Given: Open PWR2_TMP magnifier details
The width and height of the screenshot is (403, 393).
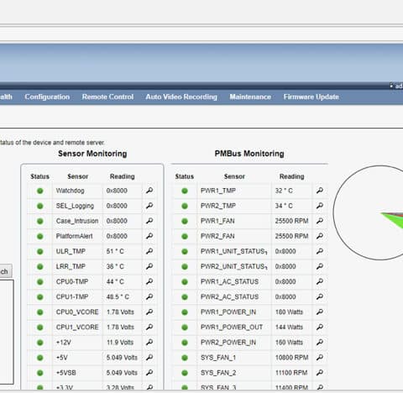Looking at the screenshot, I should (x=320, y=206).
